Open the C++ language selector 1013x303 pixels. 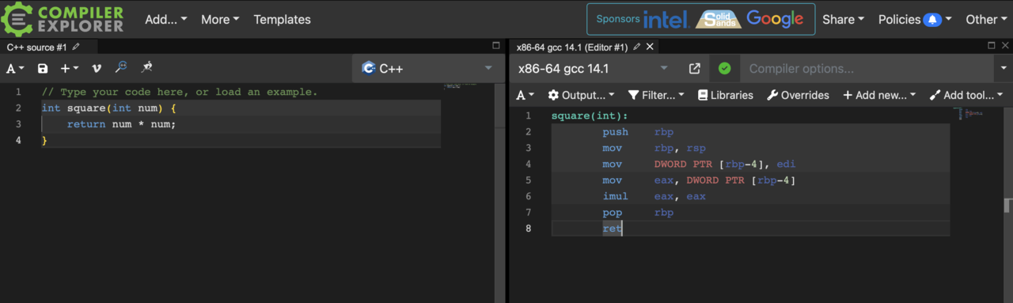pos(427,69)
